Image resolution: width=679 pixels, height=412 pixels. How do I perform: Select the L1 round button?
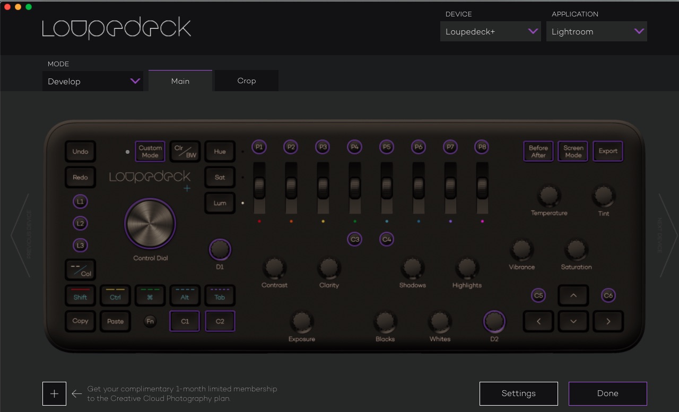[x=81, y=201]
